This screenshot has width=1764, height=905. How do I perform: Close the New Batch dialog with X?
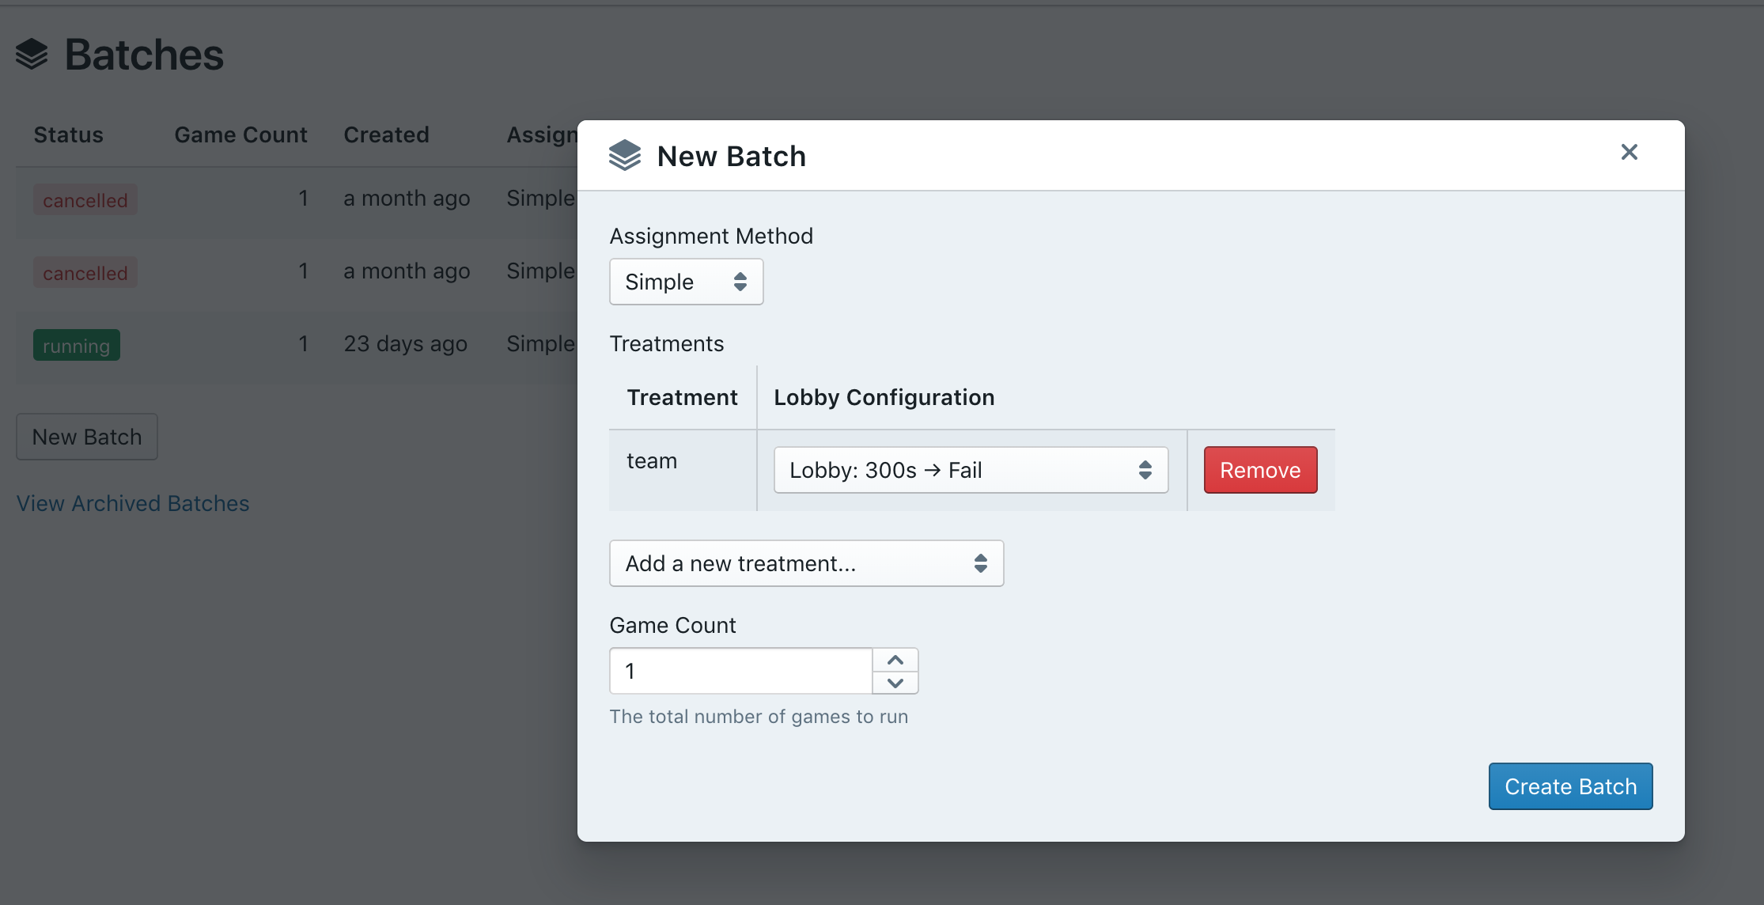tap(1629, 152)
